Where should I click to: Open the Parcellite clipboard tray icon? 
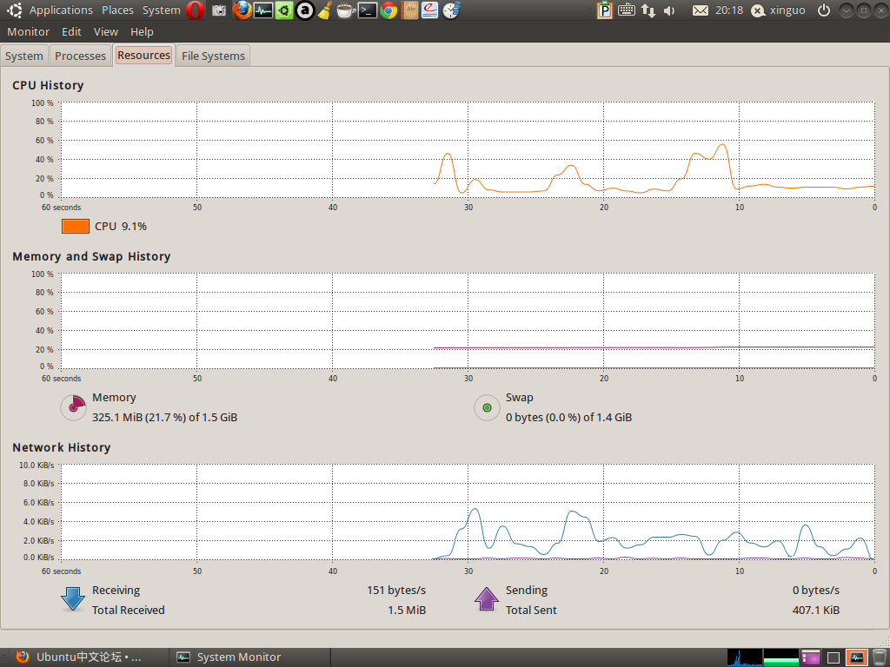click(x=605, y=10)
